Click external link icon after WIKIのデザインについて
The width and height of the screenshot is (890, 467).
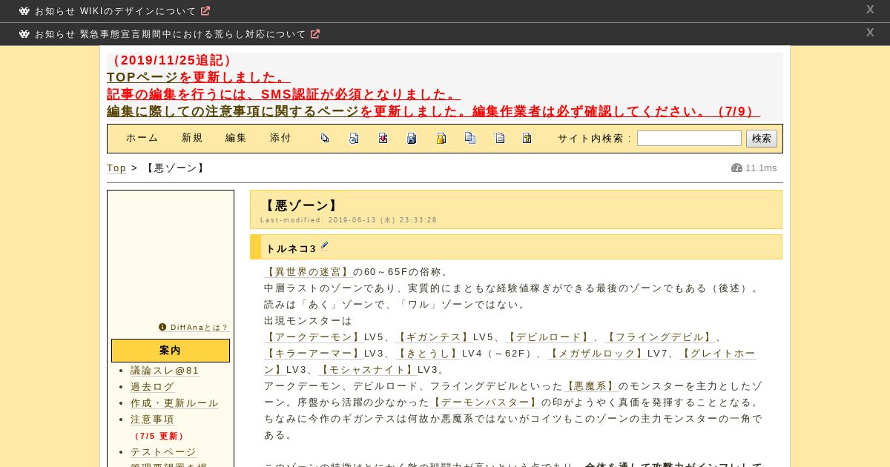(x=205, y=11)
